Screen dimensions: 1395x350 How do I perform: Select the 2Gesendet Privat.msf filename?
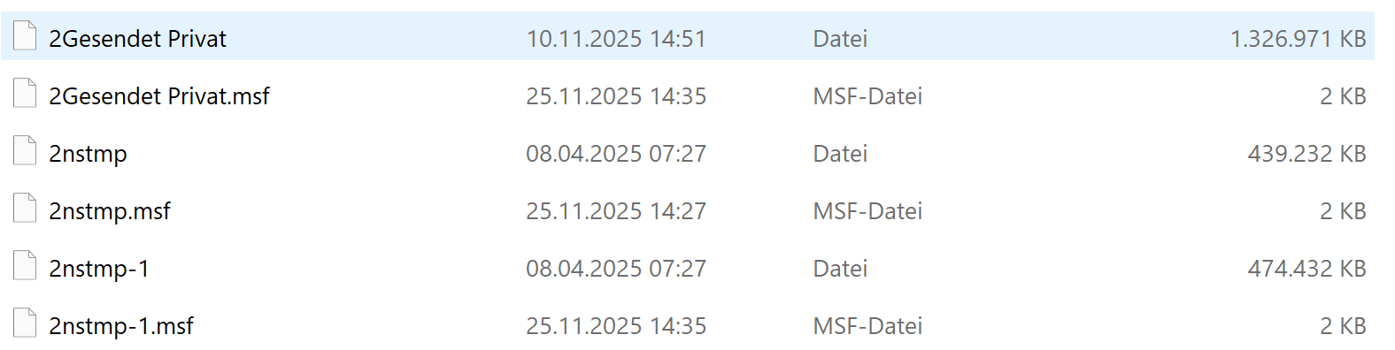pos(159,96)
